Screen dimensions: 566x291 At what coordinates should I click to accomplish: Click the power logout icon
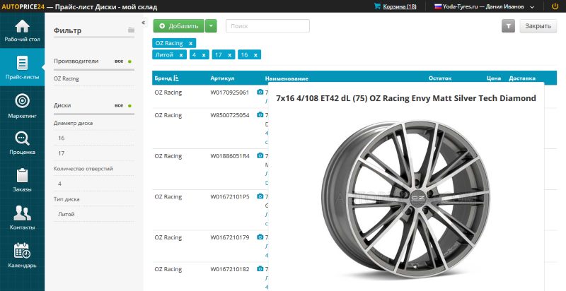pyautogui.click(x=555, y=6)
